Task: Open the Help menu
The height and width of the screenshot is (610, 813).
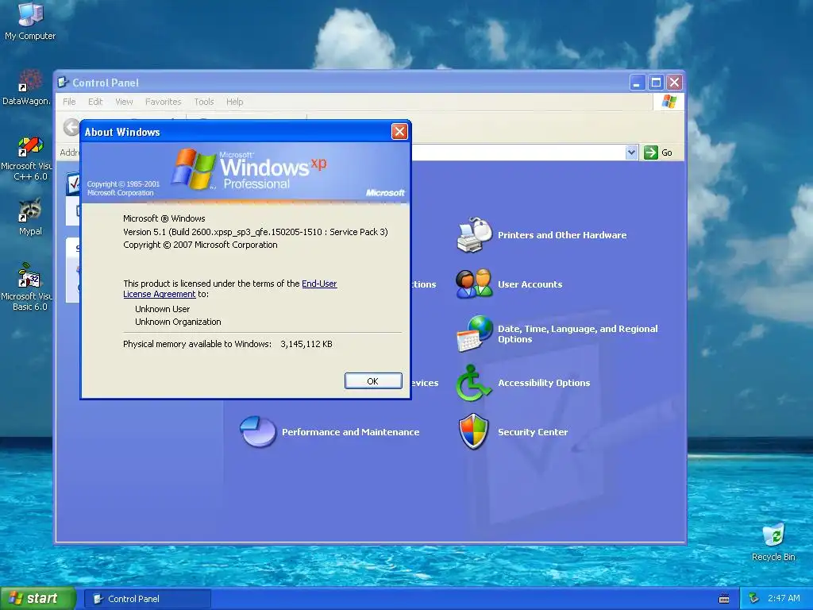Action: [234, 102]
